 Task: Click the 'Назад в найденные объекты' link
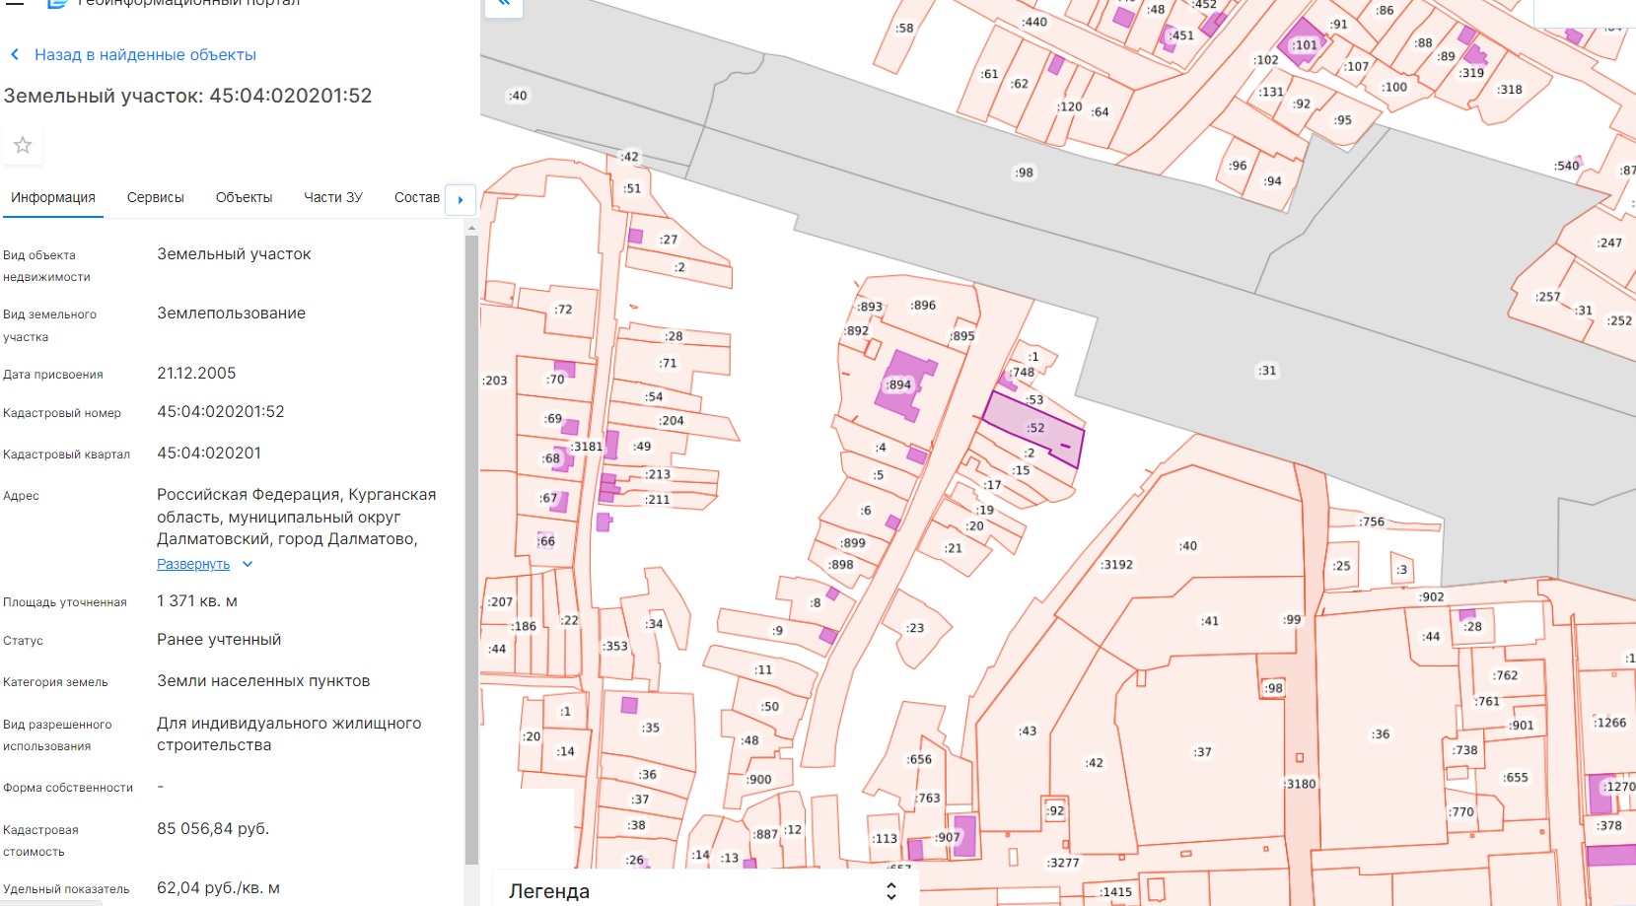click(x=145, y=55)
